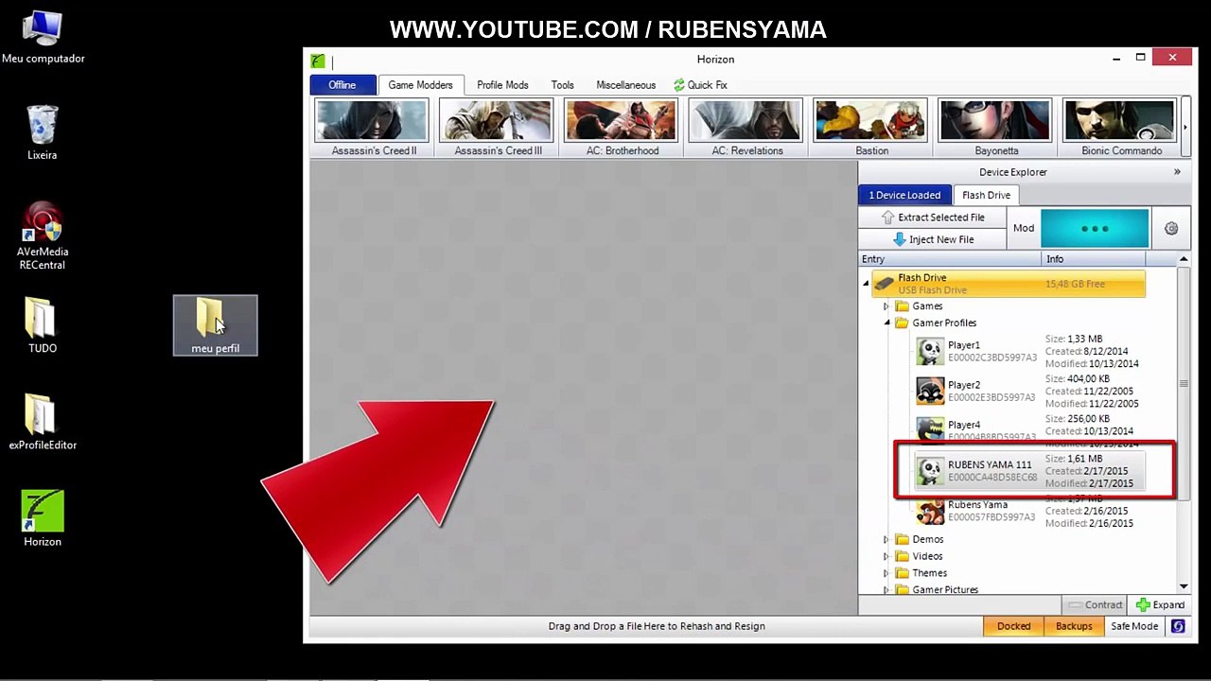Open the Tools tab
The width and height of the screenshot is (1211, 681).
point(562,85)
